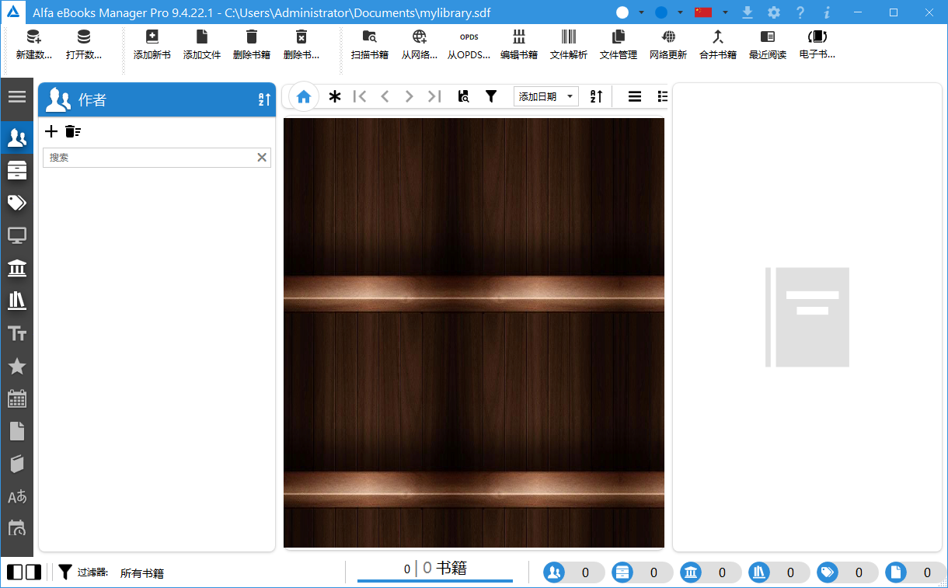Toggle author sort order in 作者 header

264,99
